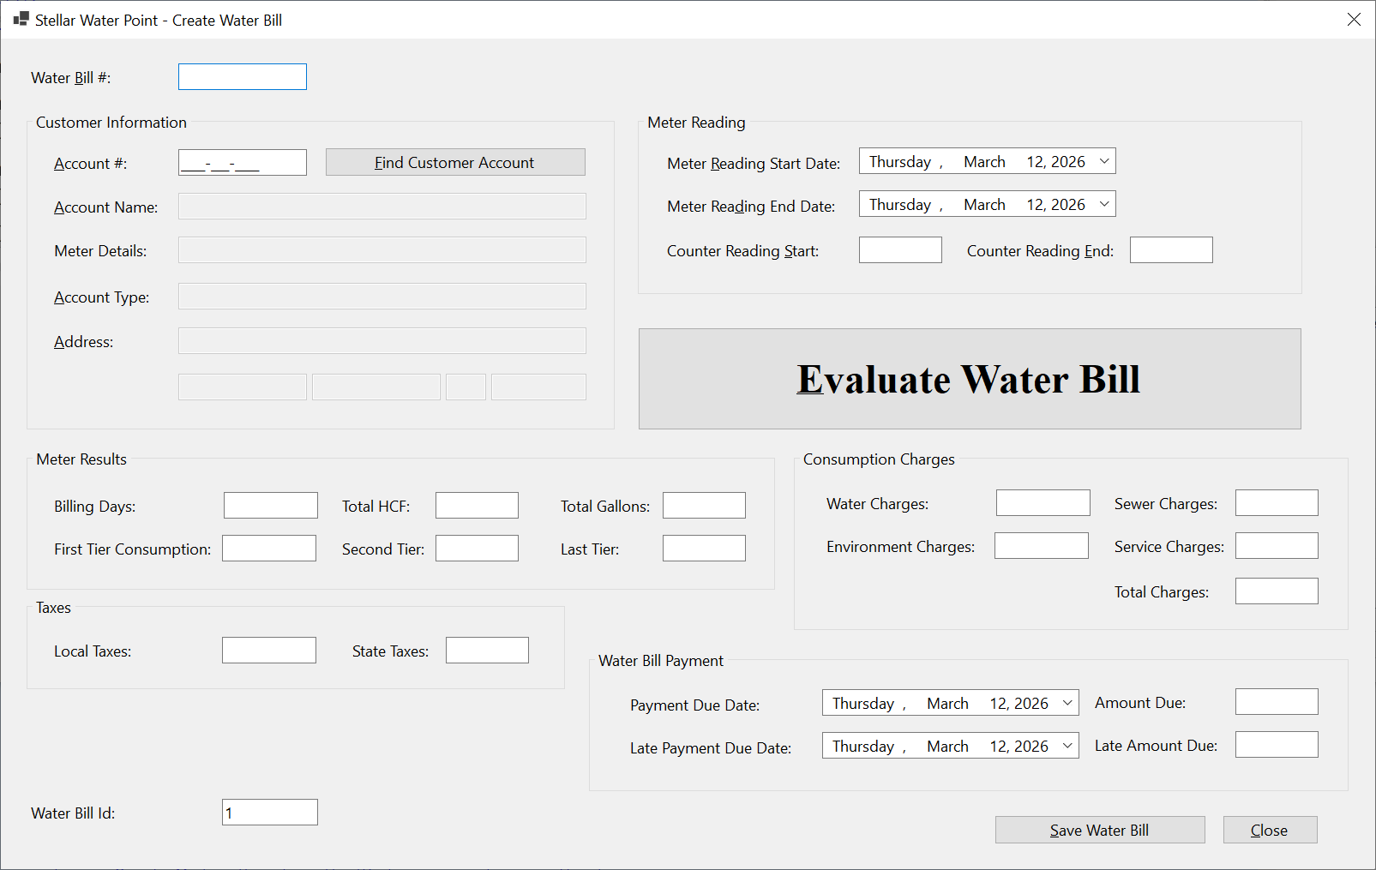Select the month in Meter Reading Start Date
1376x870 pixels.
click(x=984, y=162)
